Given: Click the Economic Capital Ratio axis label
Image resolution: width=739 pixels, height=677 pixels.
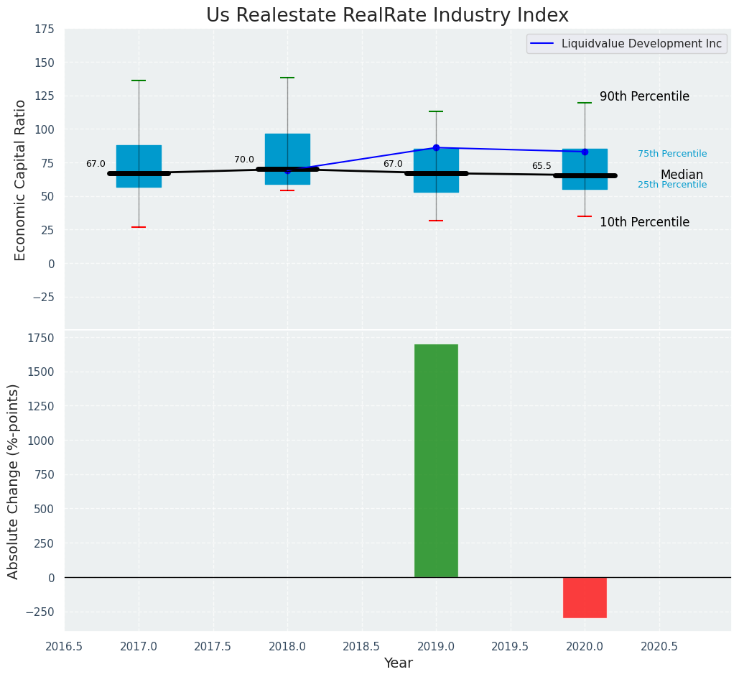Looking at the screenshot, I should tap(20, 180).
